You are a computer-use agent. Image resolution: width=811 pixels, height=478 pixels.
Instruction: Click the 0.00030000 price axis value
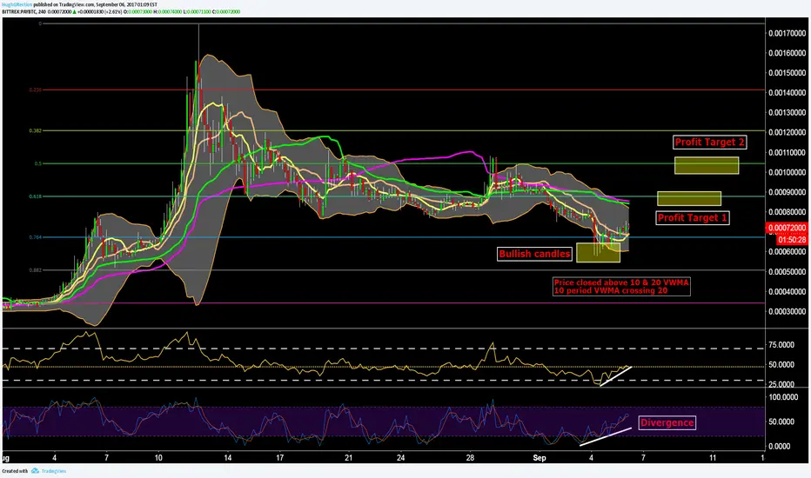tap(787, 312)
